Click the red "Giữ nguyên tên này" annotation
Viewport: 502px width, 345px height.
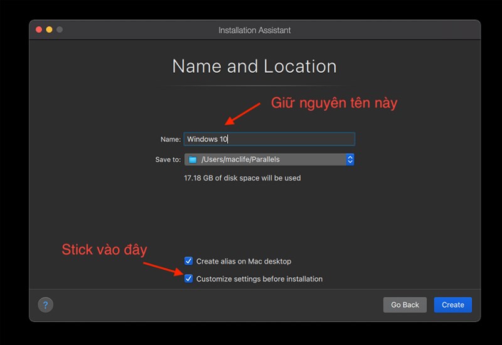point(334,103)
